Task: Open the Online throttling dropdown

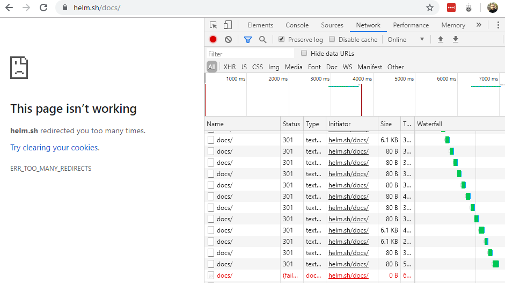Action: pos(406,40)
